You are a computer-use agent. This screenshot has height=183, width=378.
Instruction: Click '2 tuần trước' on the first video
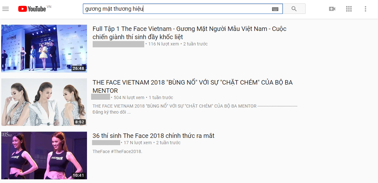[196, 44]
